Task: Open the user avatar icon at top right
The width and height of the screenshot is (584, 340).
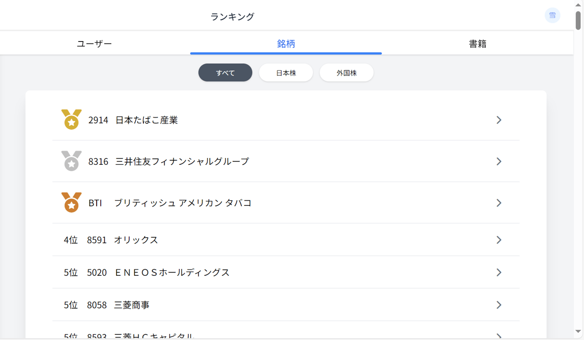Action: 552,16
